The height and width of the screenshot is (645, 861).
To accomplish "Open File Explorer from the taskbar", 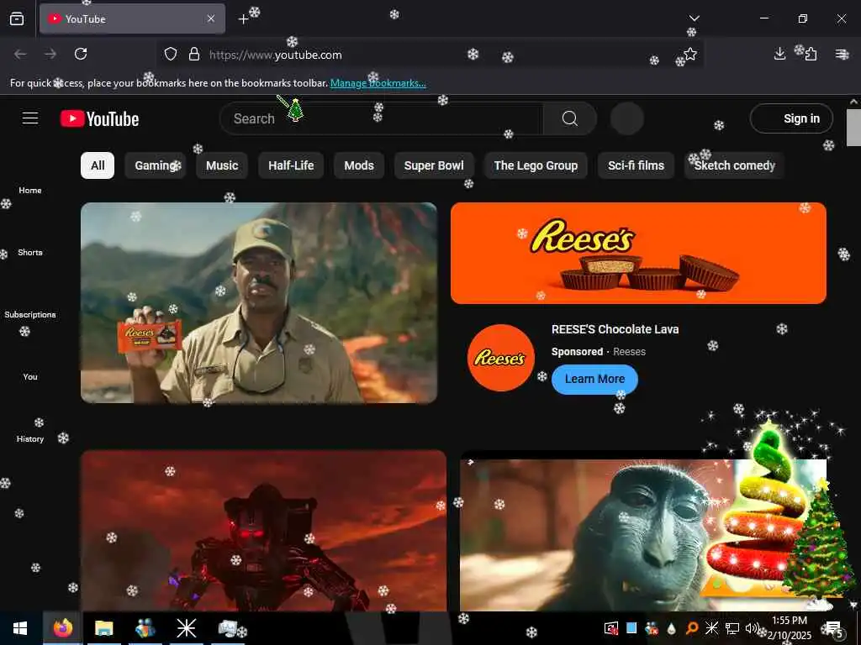I will [x=103, y=628].
